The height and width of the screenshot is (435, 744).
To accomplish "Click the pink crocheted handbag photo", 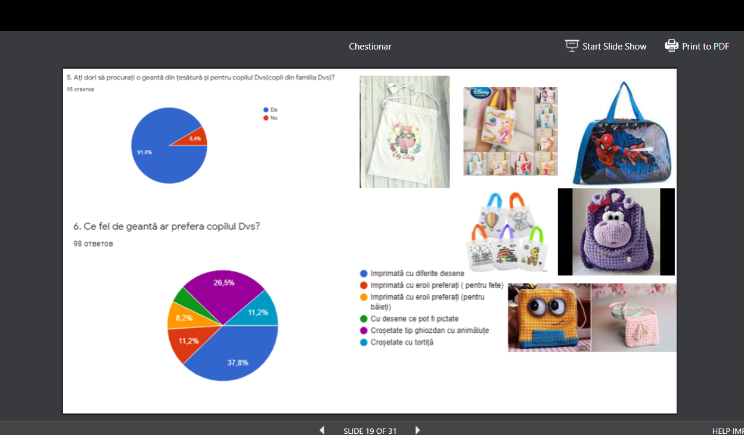I will pyautogui.click(x=634, y=317).
